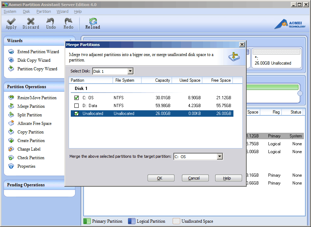Open the Help menu
The height and width of the screenshot is (227, 311).
[x=78, y=11]
